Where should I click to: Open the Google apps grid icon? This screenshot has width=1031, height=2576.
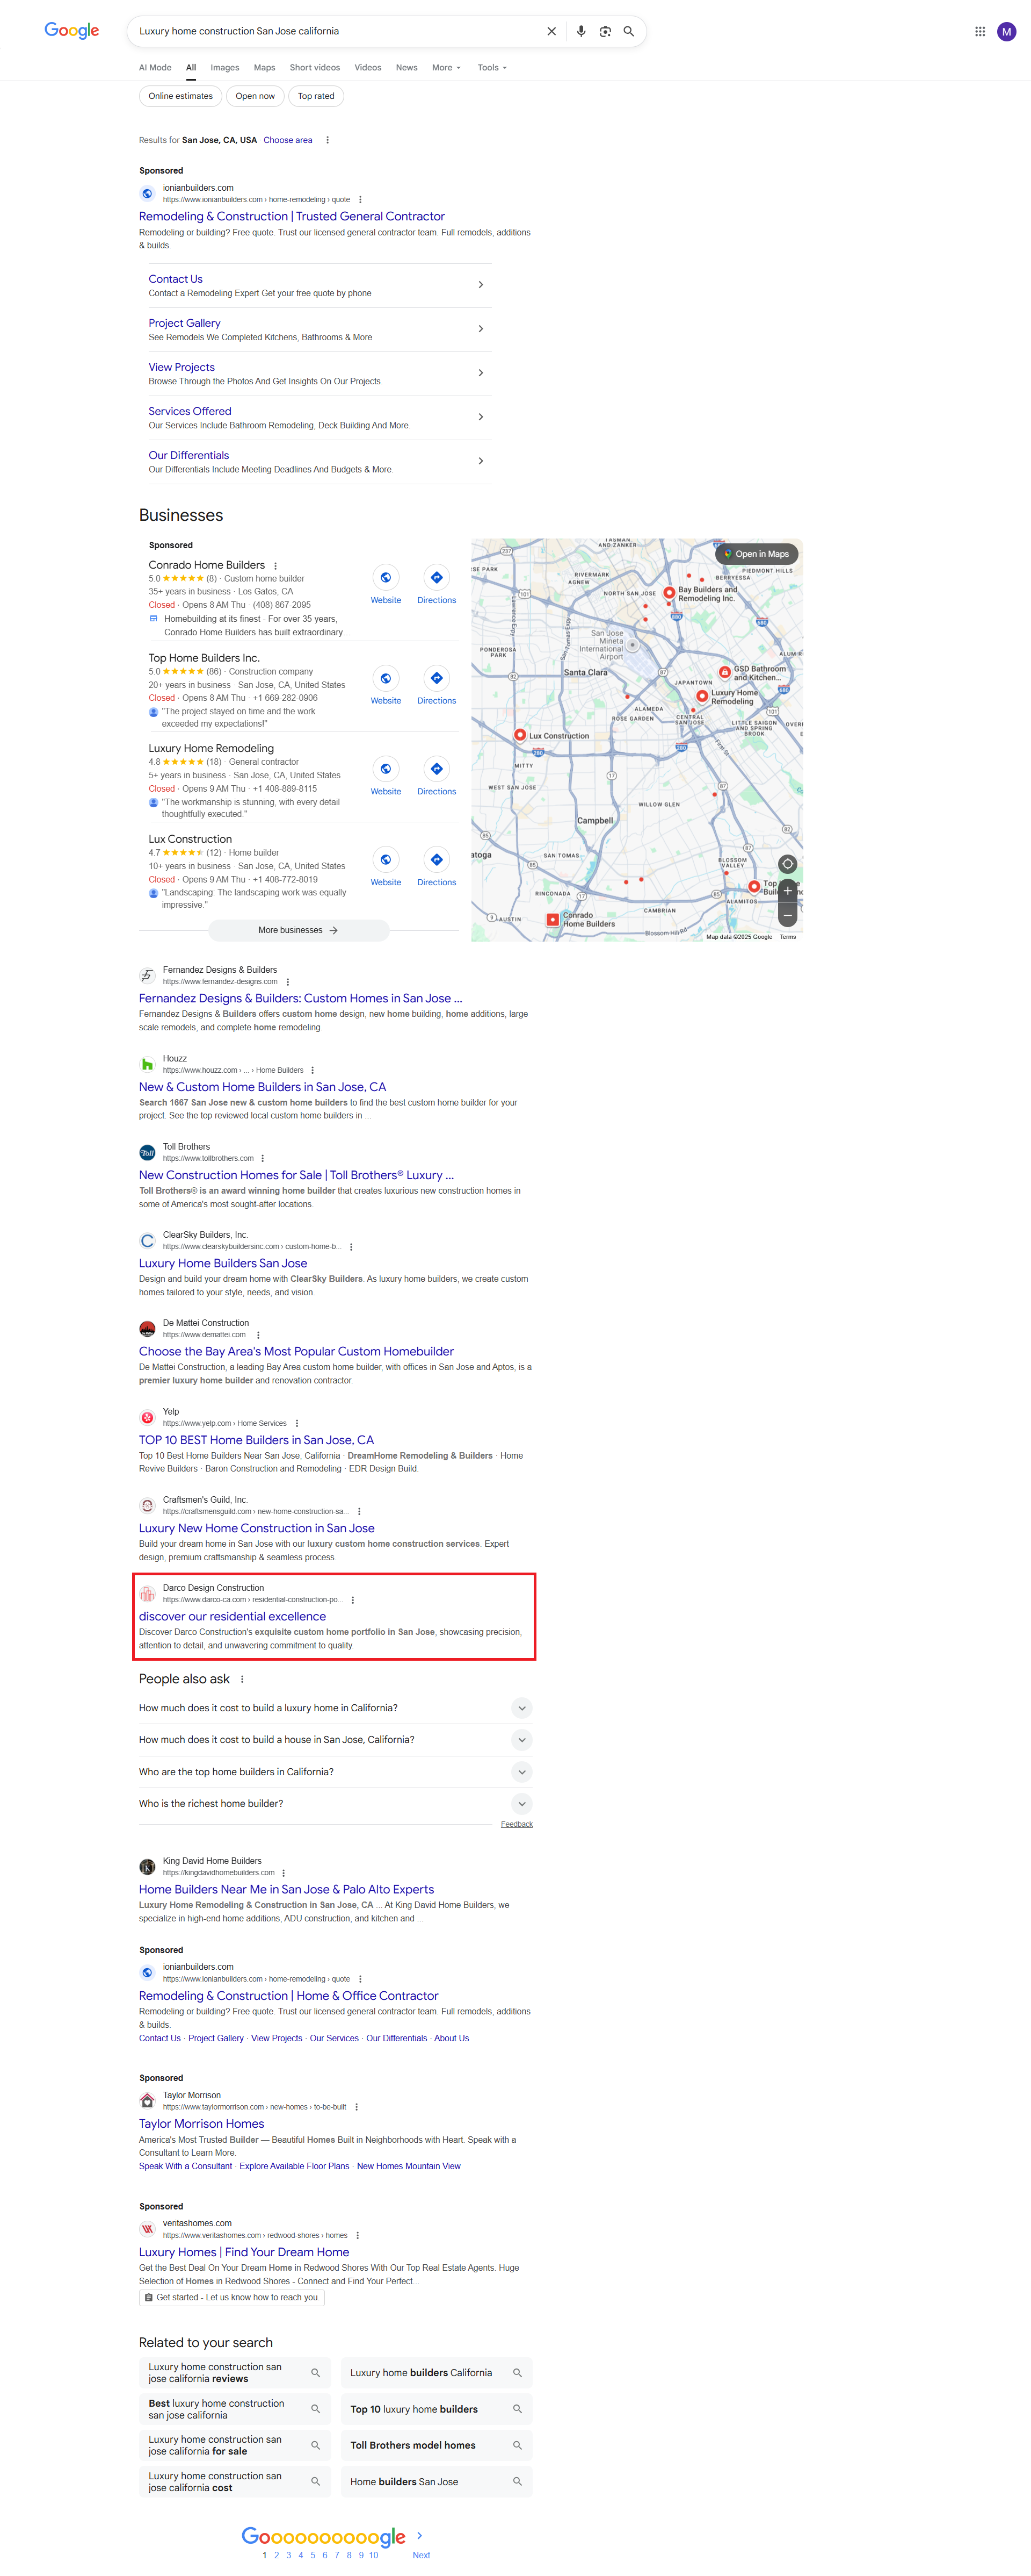pyautogui.click(x=979, y=31)
